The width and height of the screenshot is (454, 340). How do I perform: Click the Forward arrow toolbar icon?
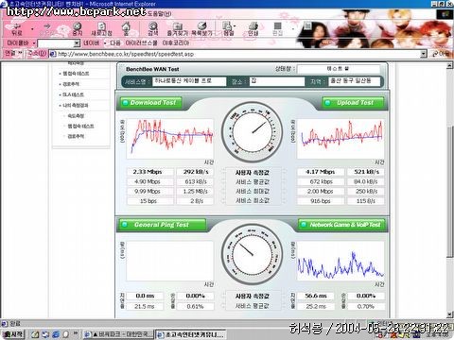46,28
